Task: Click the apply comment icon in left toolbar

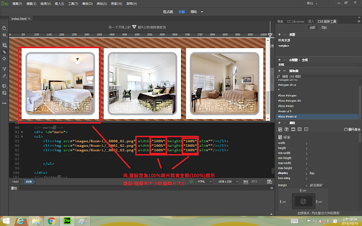Action: tap(4, 86)
